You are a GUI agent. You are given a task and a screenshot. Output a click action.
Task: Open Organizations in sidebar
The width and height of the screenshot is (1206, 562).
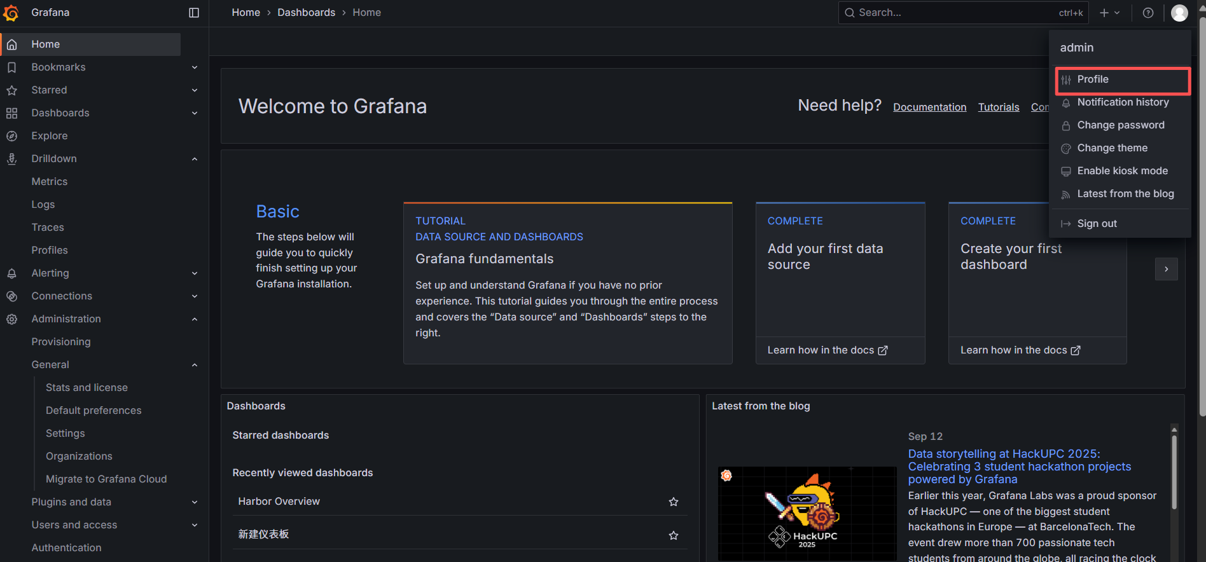coord(79,456)
